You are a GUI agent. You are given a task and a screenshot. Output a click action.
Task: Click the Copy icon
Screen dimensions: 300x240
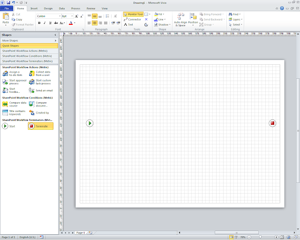(13, 19)
